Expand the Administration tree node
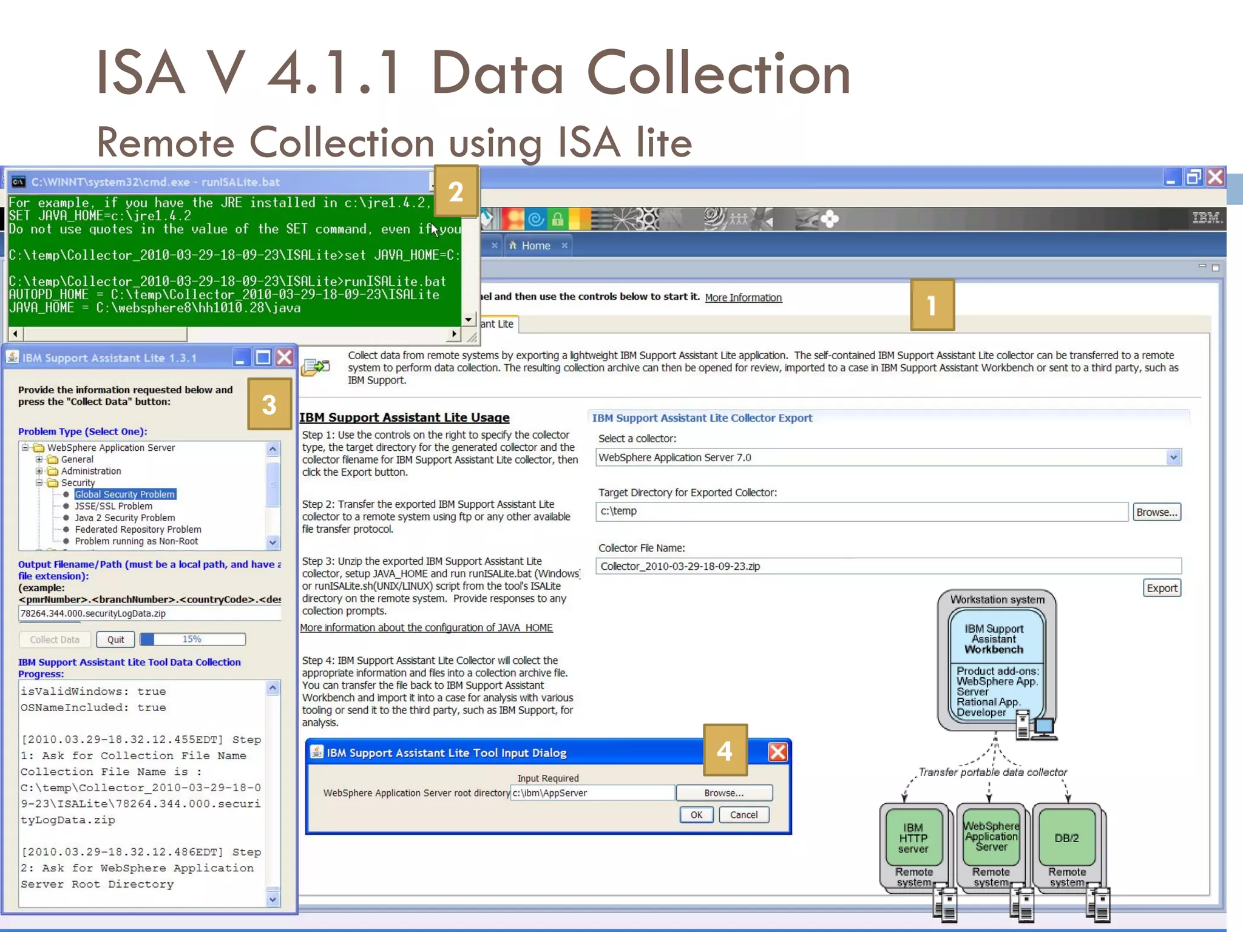The width and height of the screenshot is (1243, 932). coord(39,471)
